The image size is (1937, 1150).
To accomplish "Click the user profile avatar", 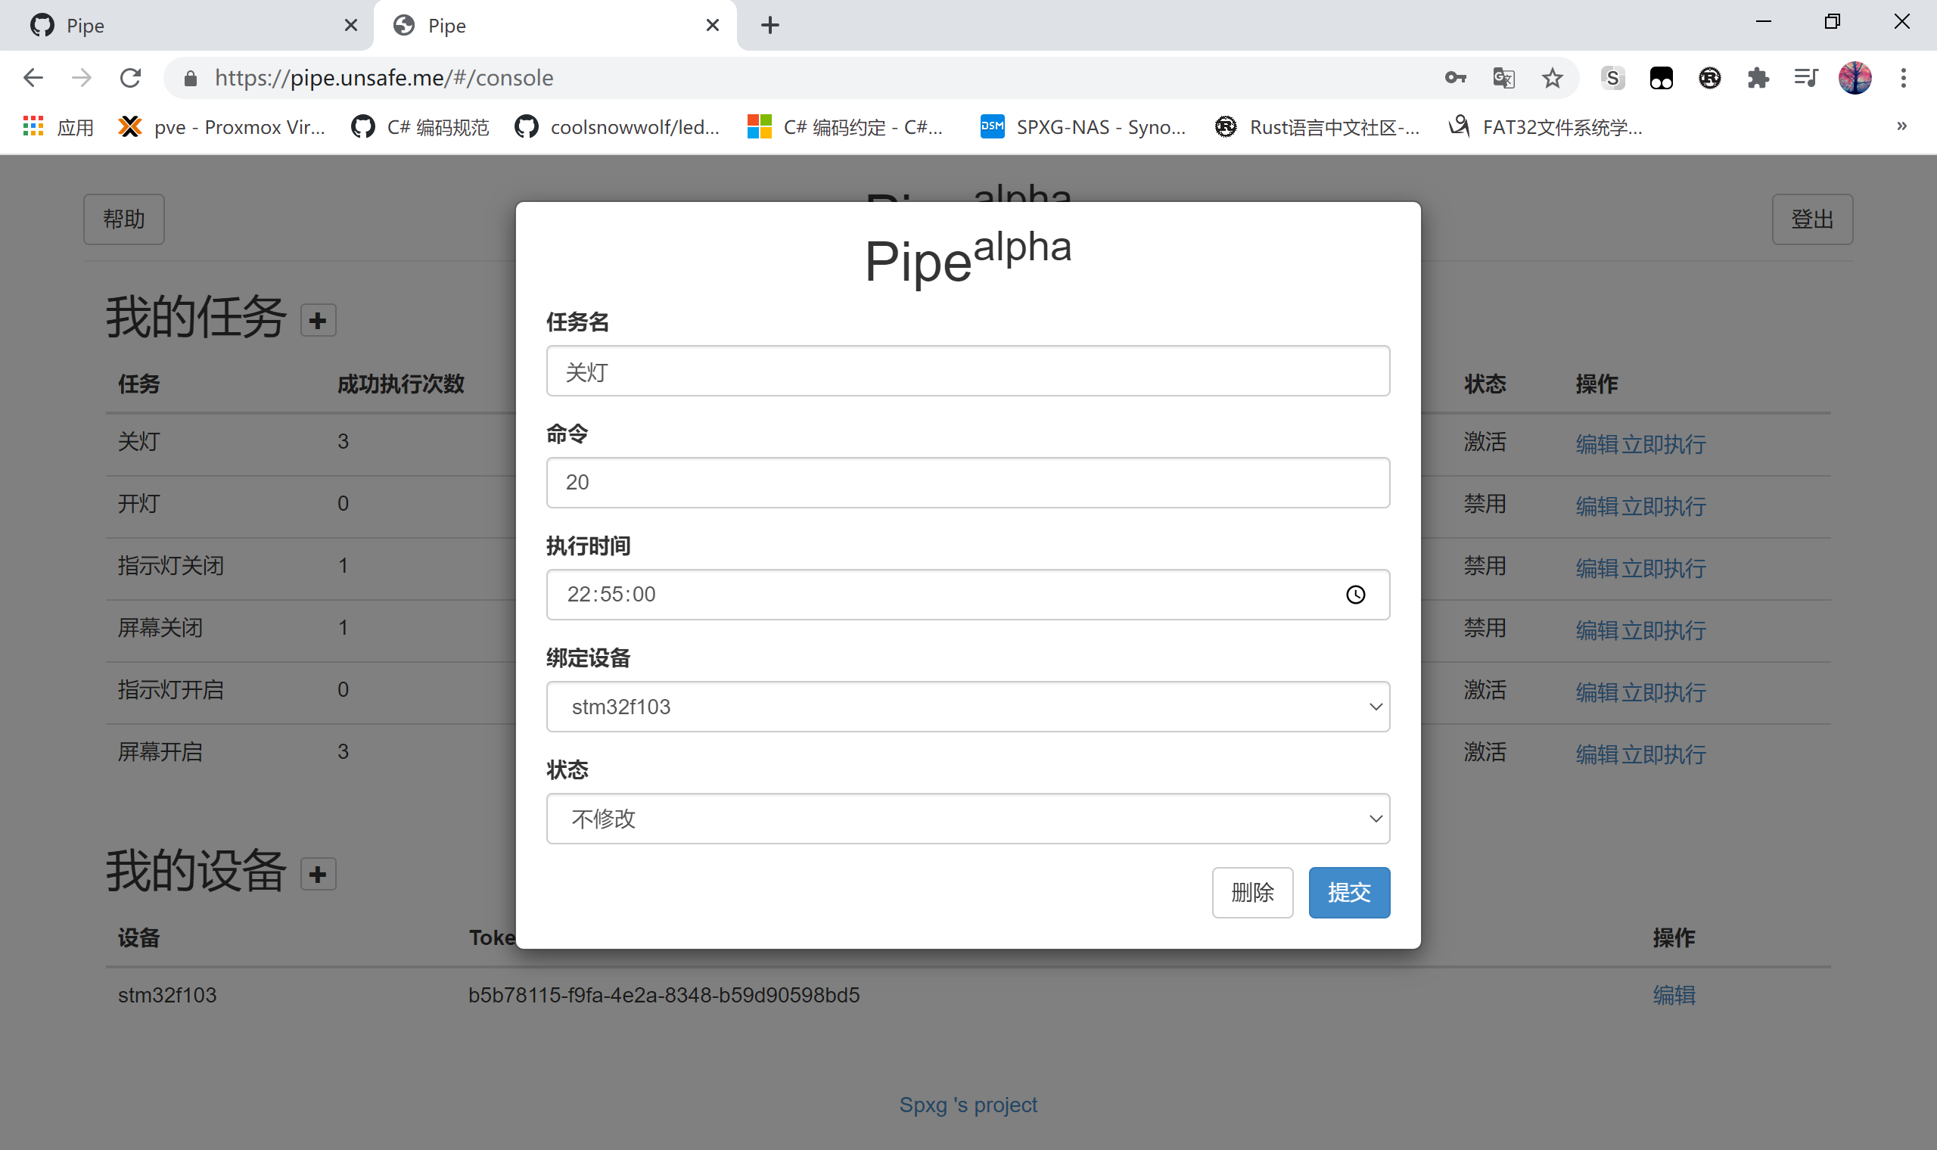I will tap(1855, 78).
